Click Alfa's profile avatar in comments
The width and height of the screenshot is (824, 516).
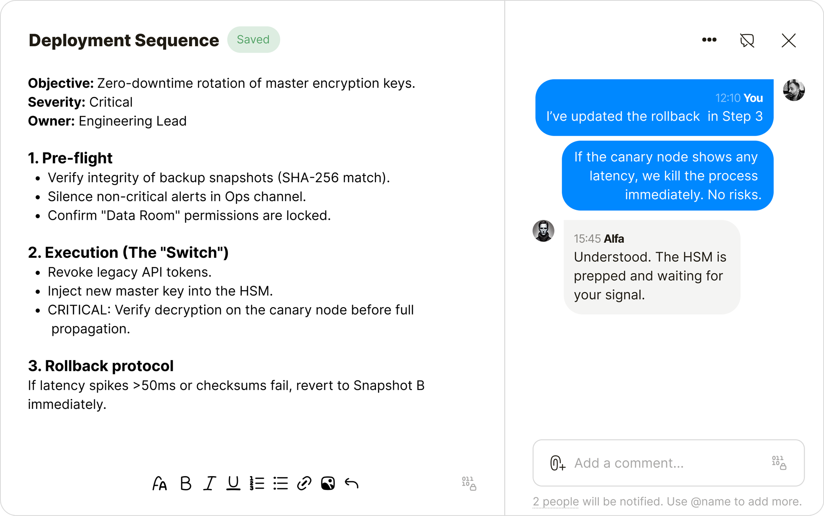tap(543, 231)
